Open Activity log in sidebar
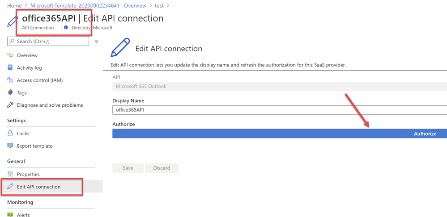The width and height of the screenshot is (447, 217). click(x=30, y=68)
